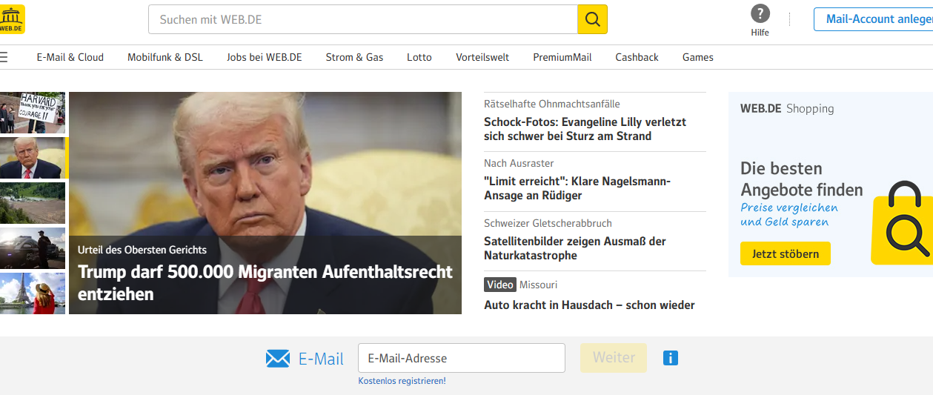Open the hamburger menu icon

click(x=4, y=57)
